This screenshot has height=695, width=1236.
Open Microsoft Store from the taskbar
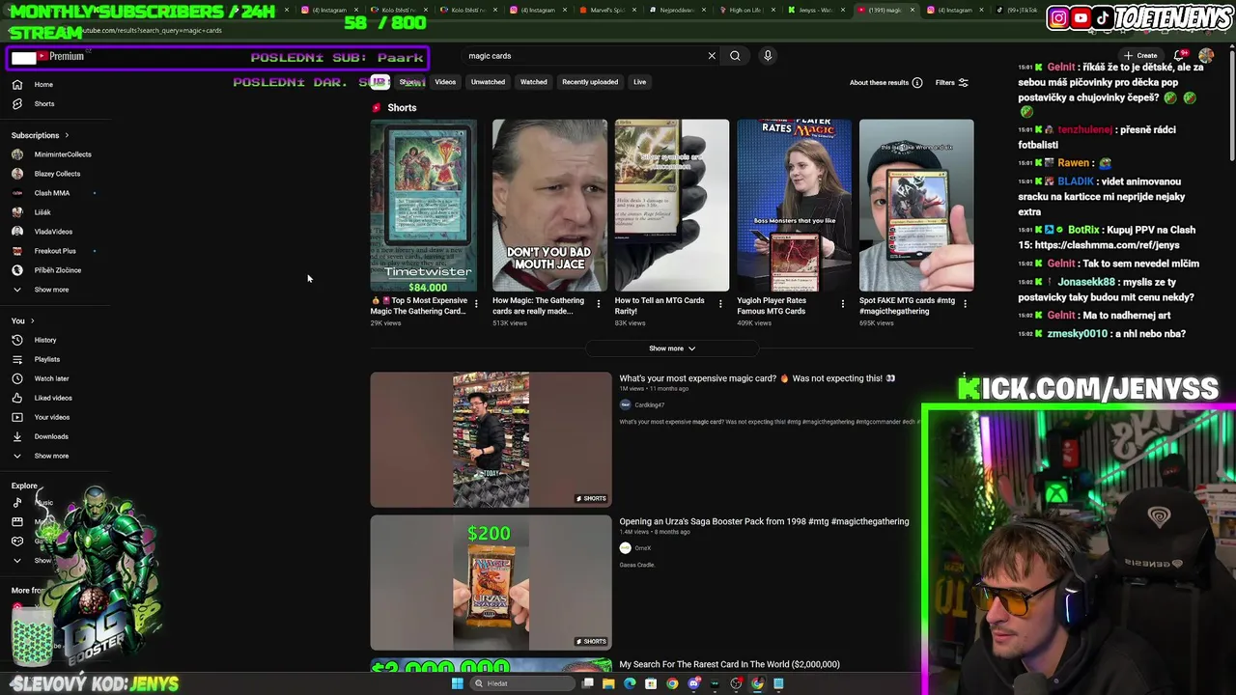[x=651, y=683]
